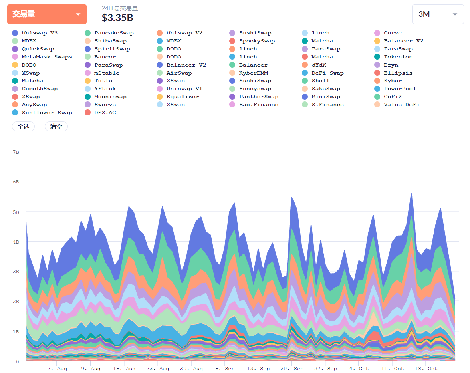470x373 pixels.
Task: Click the dYdX legend marker
Action: pos(305,65)
